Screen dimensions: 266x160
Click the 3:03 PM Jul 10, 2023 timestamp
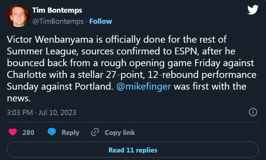[x=41, y=112]
